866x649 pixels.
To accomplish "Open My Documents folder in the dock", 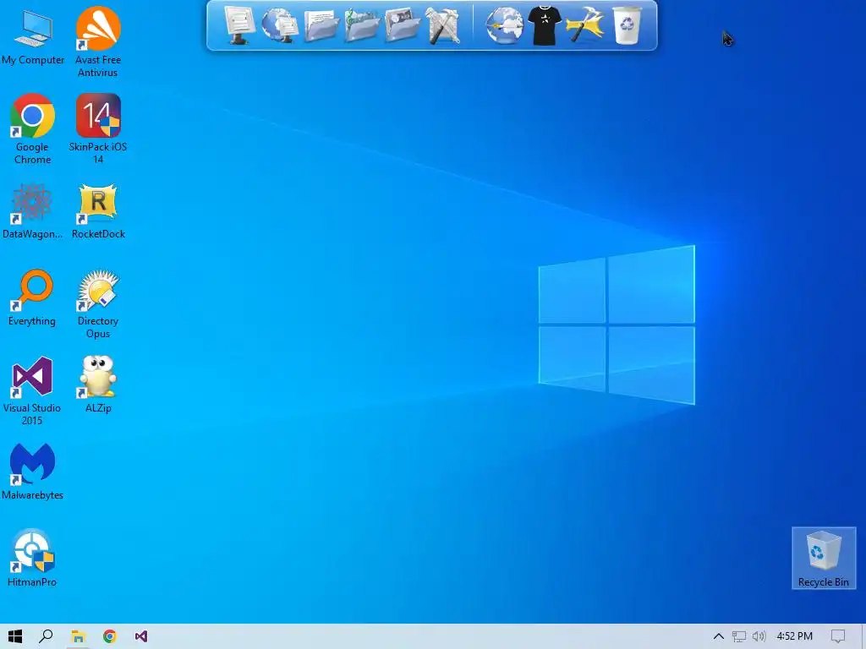I will coord(321,25).
